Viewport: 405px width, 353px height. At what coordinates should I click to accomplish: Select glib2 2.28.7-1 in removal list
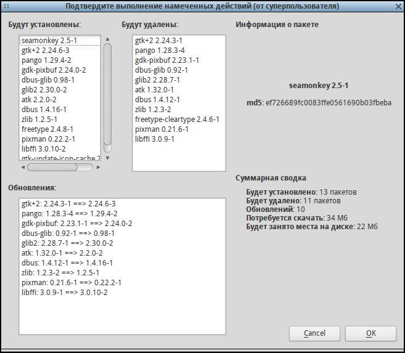tap(179, 79)
